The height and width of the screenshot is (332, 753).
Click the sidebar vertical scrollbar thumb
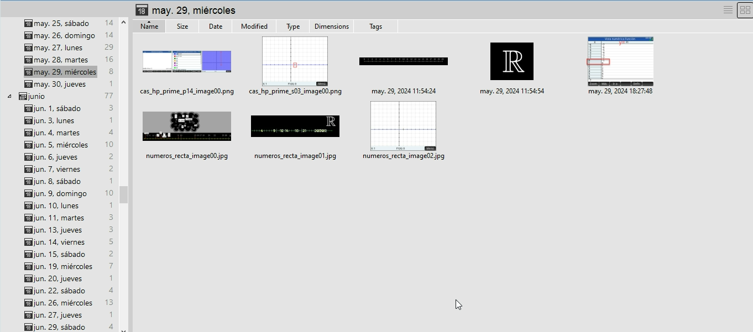point(123,194)
